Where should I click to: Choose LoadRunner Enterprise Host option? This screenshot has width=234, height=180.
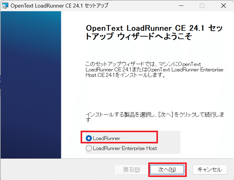point(89,148)
